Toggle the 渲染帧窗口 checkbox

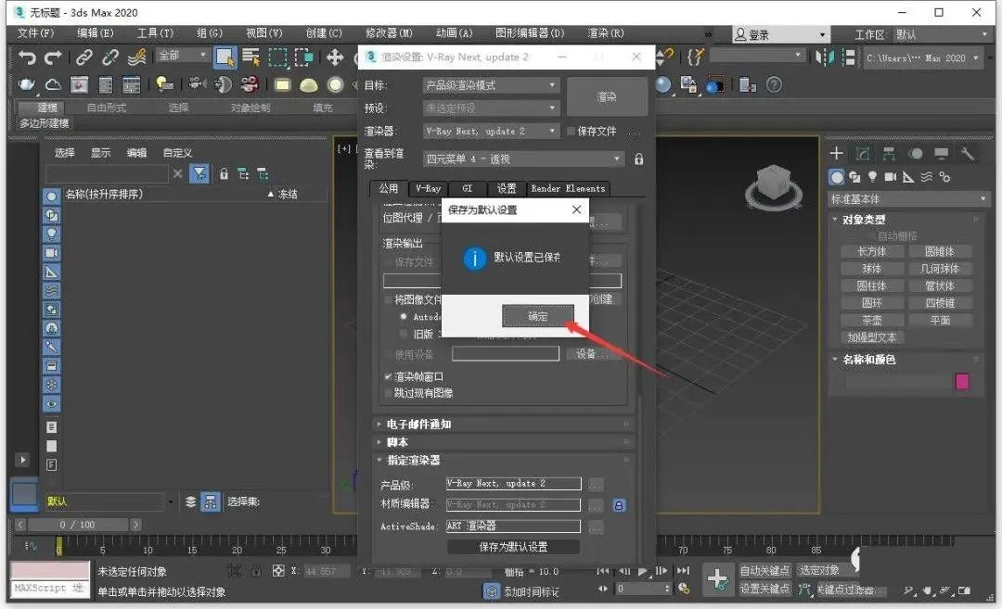tap(388, 376)
